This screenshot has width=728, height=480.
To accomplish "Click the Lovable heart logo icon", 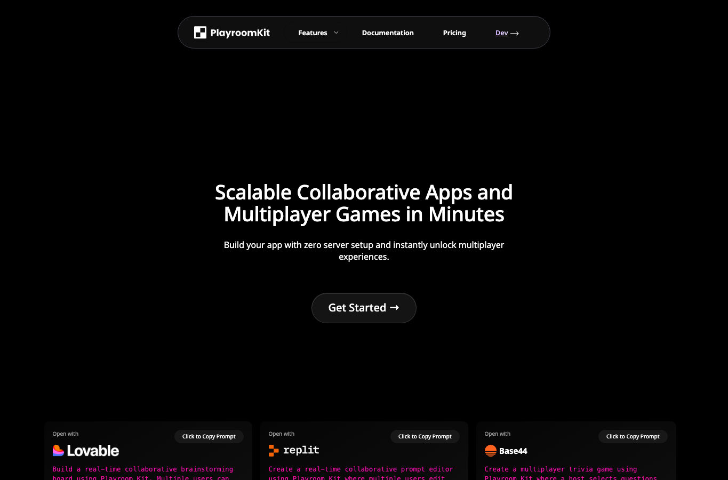I will point(59,451).
